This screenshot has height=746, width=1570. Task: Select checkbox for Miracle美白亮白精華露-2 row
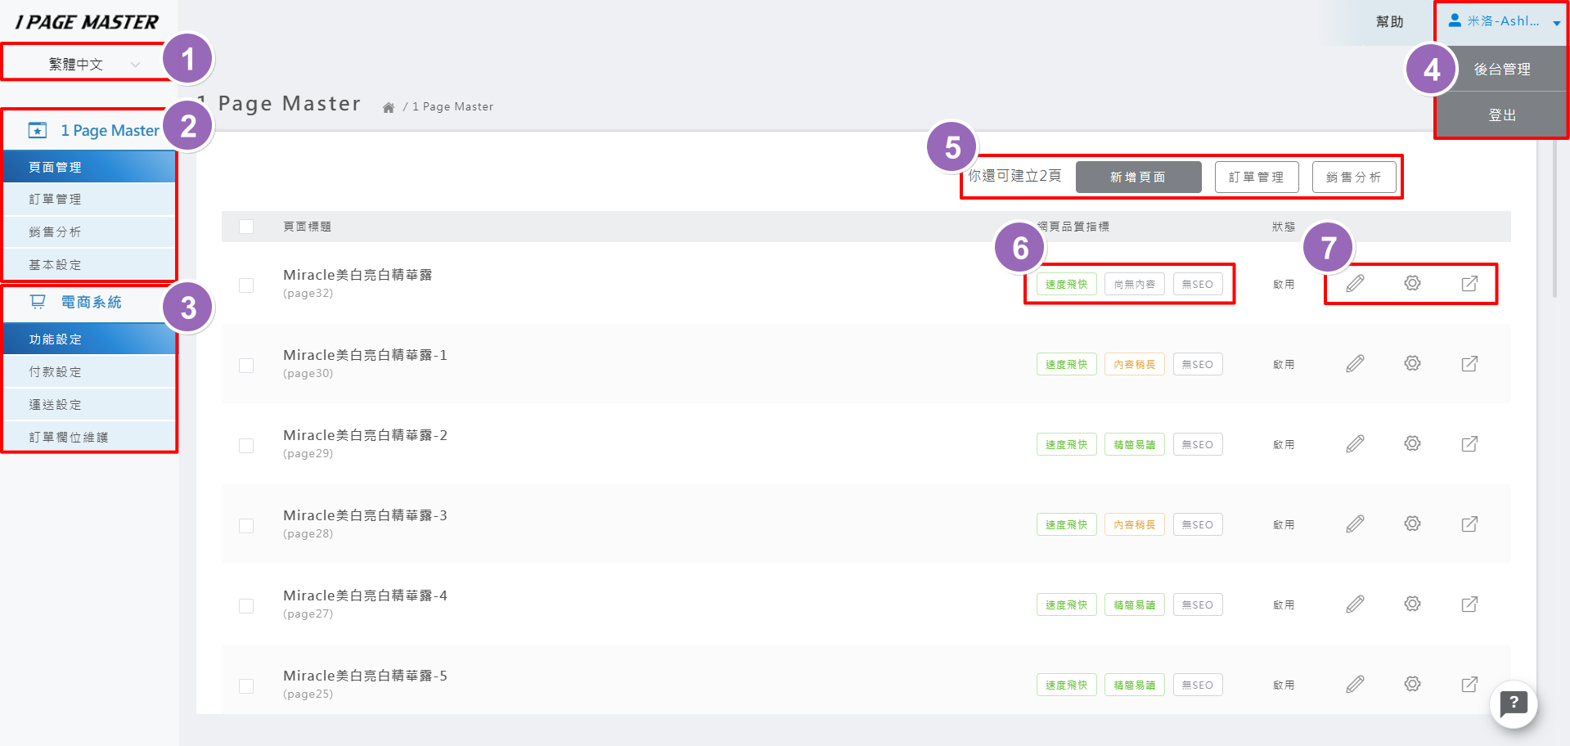coord(246,445)
